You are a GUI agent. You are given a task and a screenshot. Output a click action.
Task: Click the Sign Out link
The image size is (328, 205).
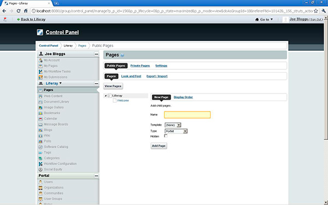[316, 20]
